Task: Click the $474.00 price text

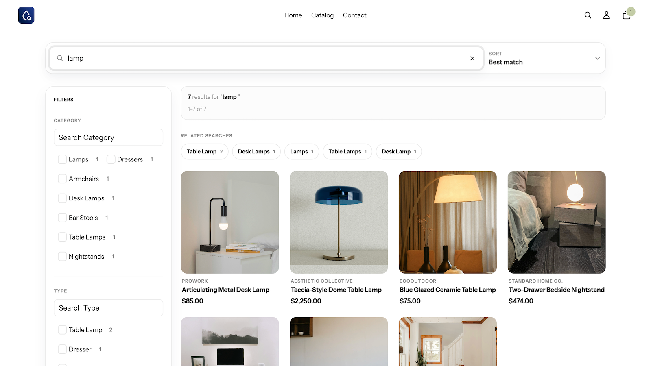Action: click(x=521, y=301)
